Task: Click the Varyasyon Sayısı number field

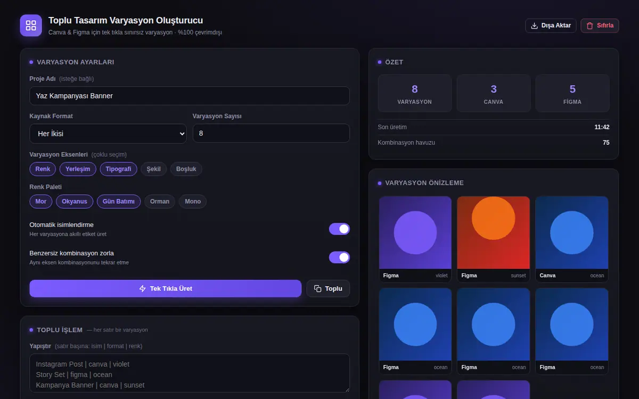Action: click(x=271, y=134)
